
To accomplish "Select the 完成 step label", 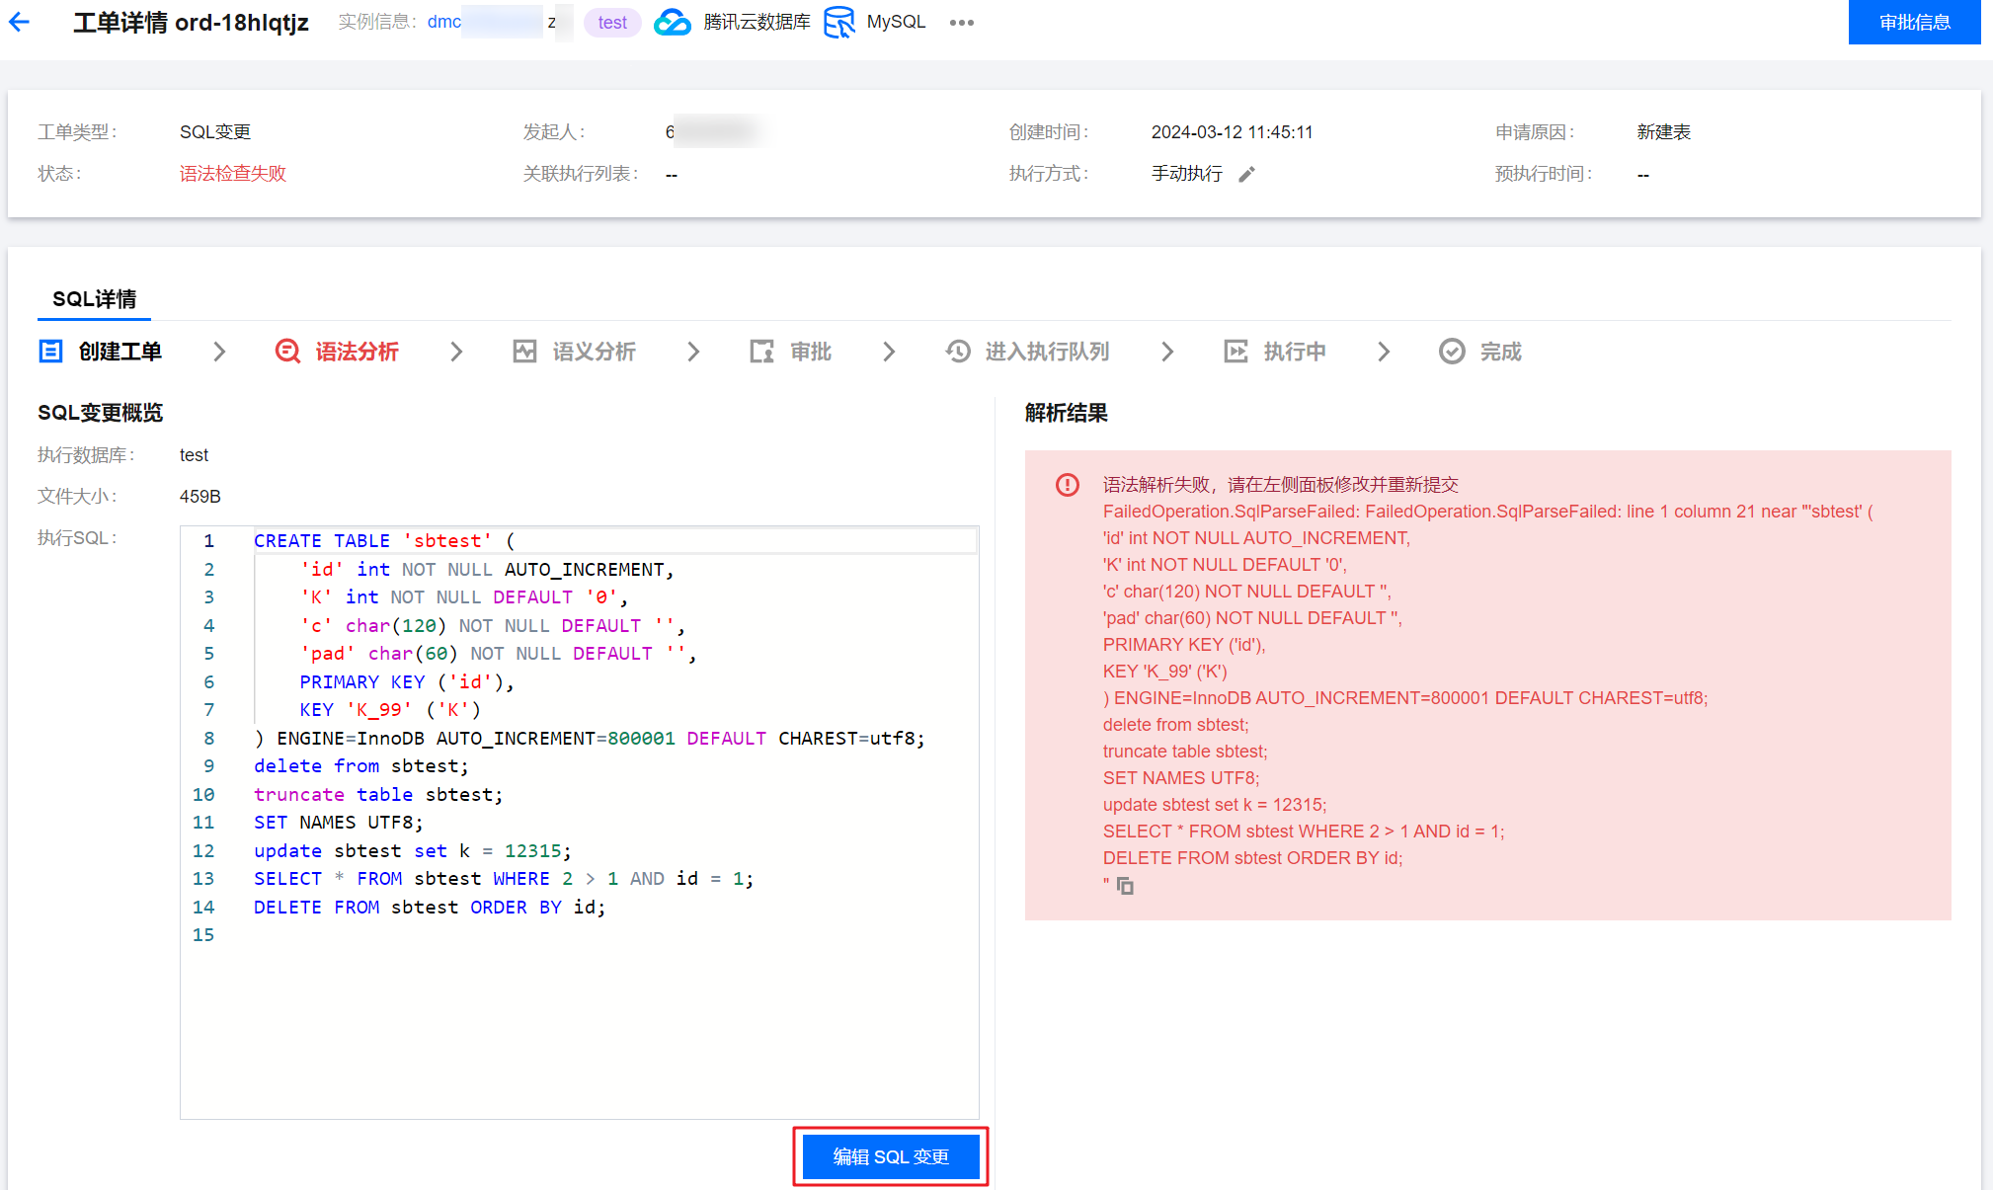I will [x=1501, y=352].
